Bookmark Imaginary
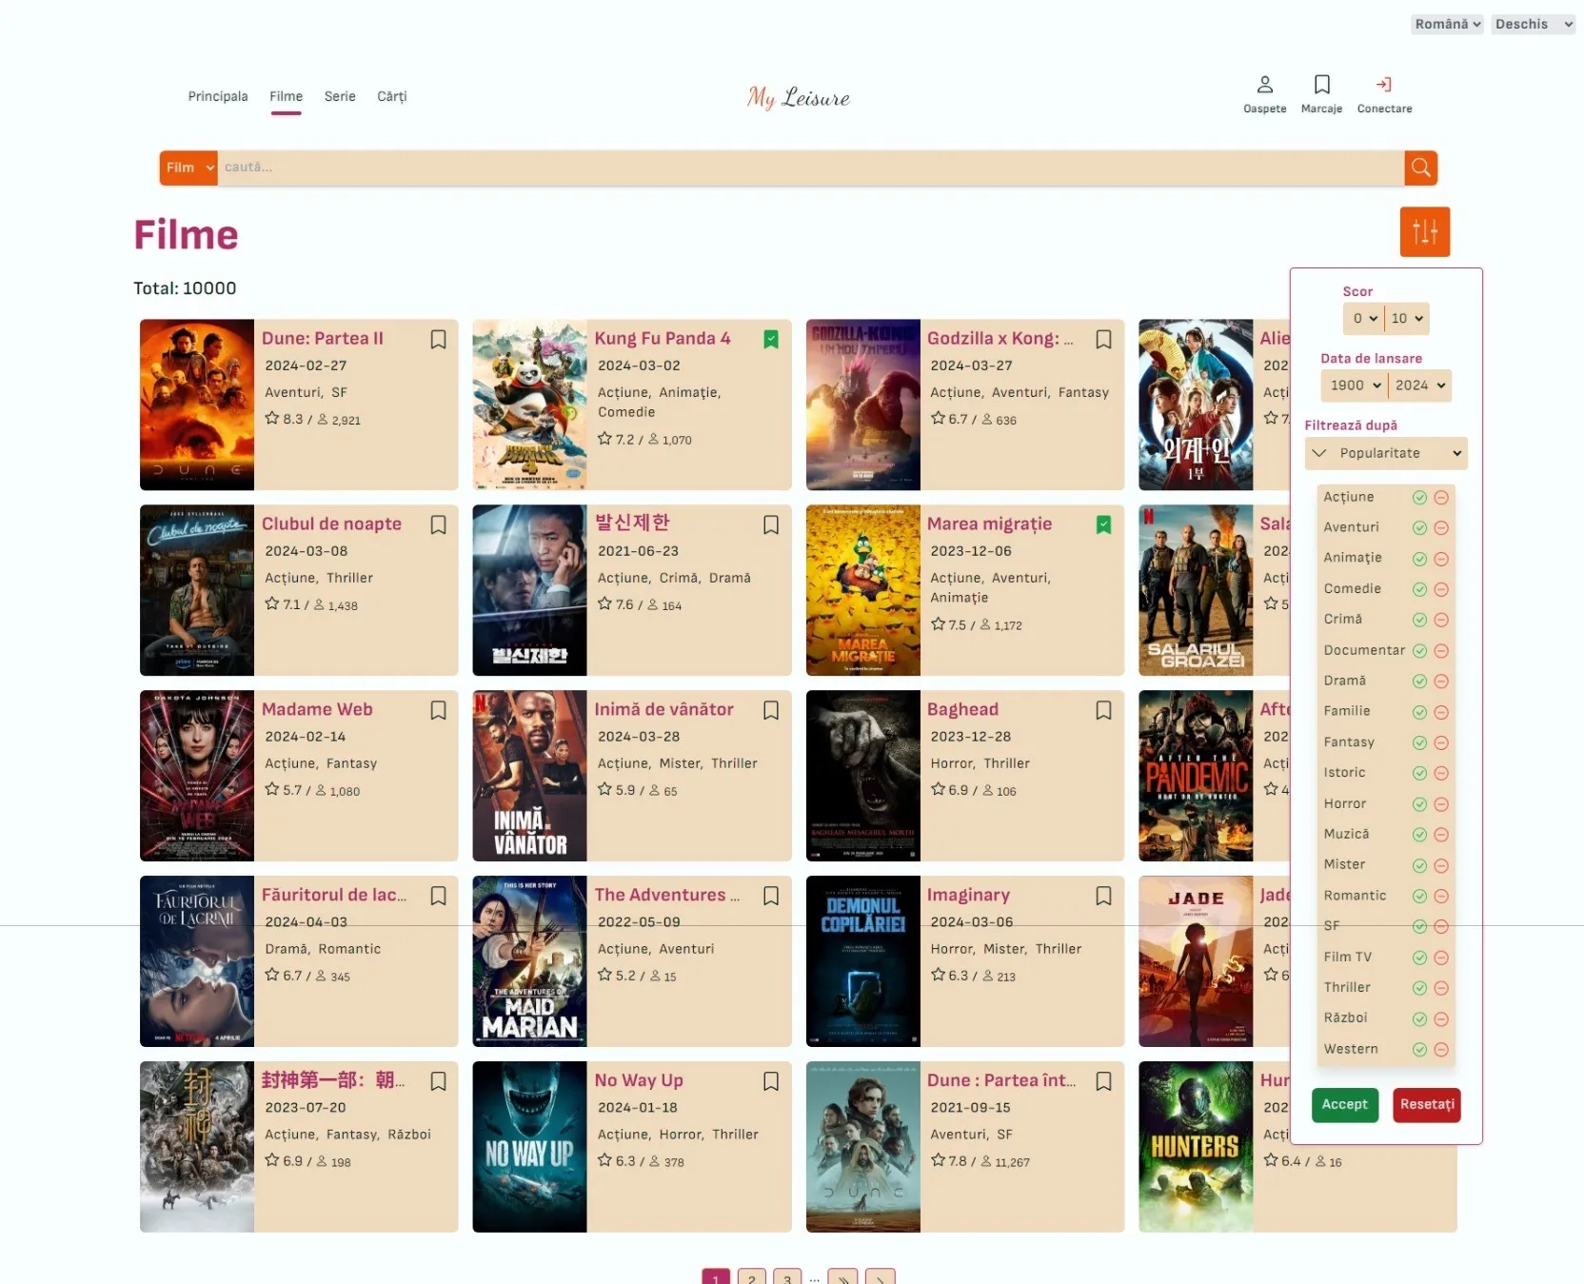The height and width of the screenshot is (1284, 1584). tap(1103, 896)
